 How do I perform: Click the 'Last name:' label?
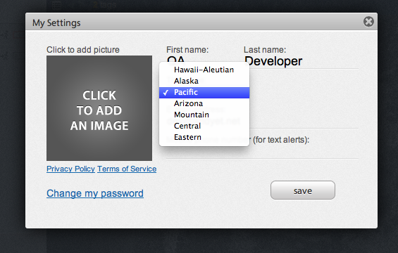pos(265,50)
